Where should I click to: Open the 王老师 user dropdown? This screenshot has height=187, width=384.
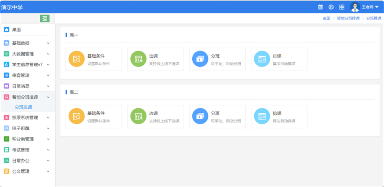pyautogui.click(x=377, y=7)
